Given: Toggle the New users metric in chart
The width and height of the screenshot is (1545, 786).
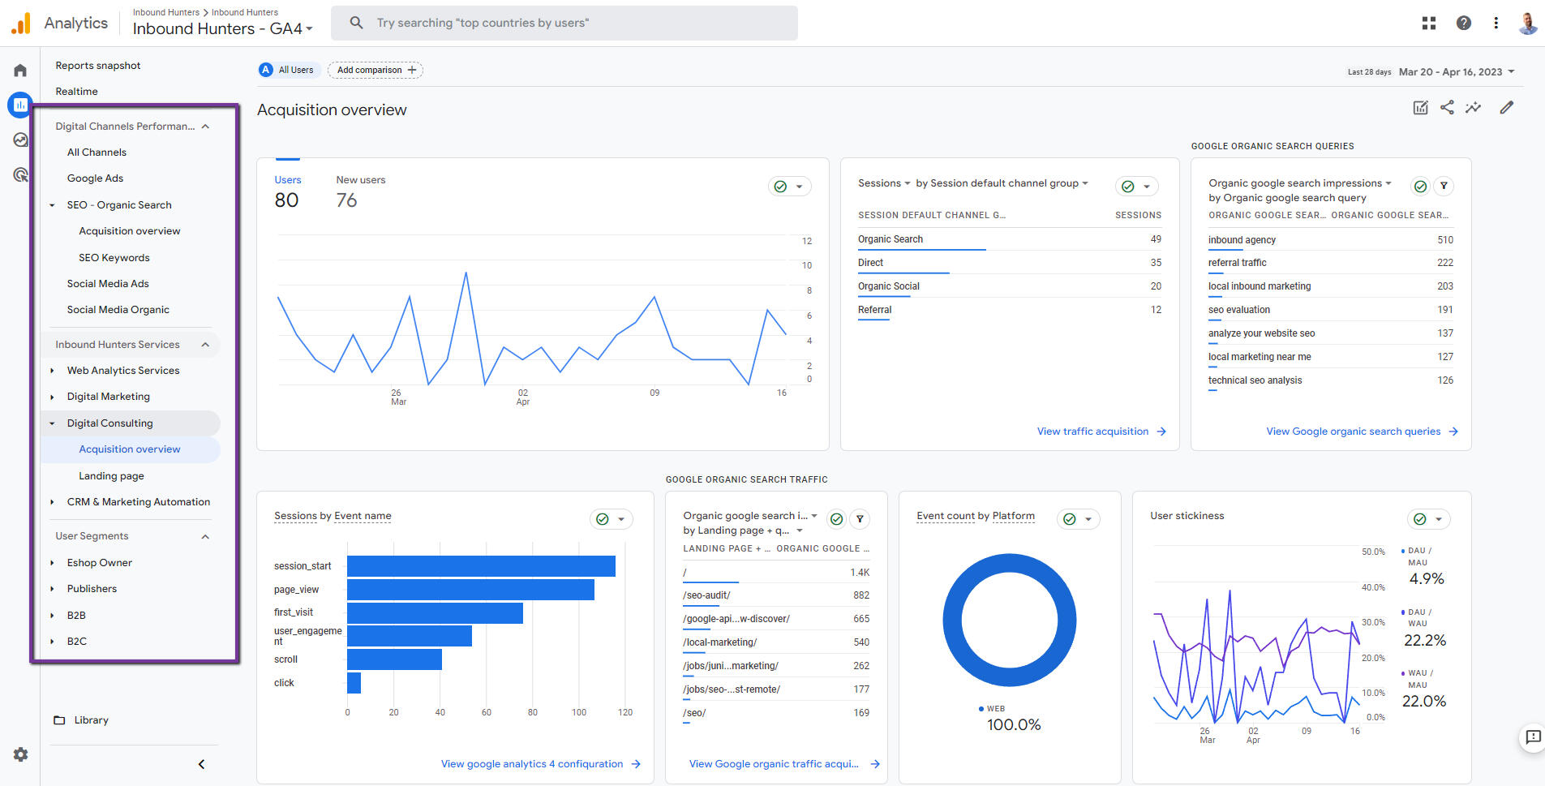Looking at the screenshot, I should coord(360,191).
